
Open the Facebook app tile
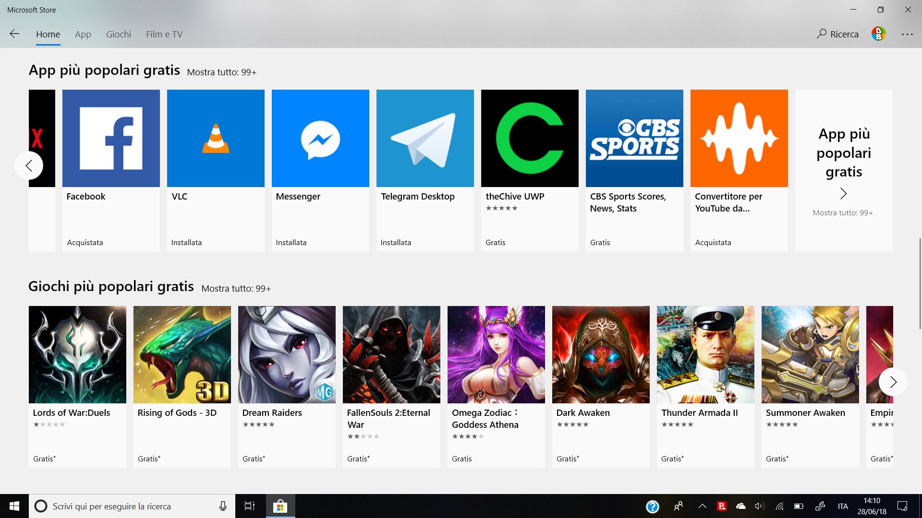pyautogui.click(x=111, y=170)
